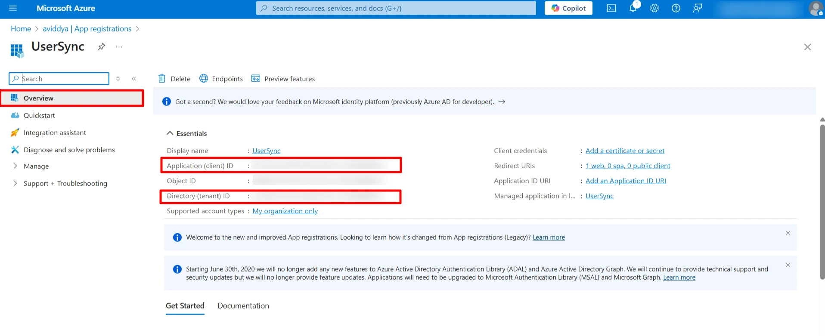Click the Microsoft Azure home logo text
Image resolution: width=825 pixels, height=336 pixels.
click(x=65, y=8)
